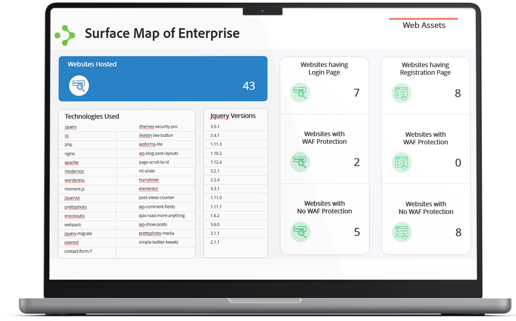Viewport: 516px width, 321px height.
Task: Click the contact-form-7 entry
Action: click(x=78, y=251)
